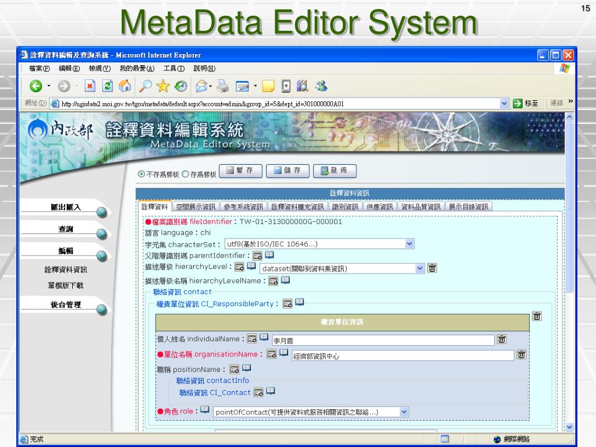Open the 工具(T) menu
Screen dimensions: 596x447
pyautogui.click(x=174, y=69)
